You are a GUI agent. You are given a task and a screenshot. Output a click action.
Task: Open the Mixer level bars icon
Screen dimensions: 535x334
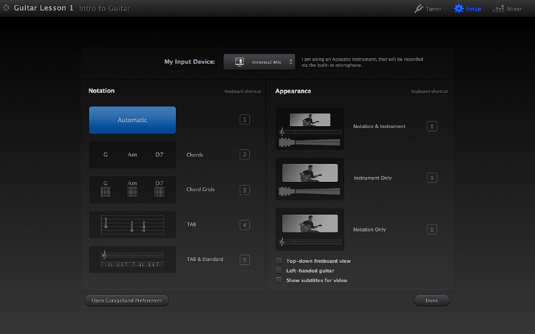(498, 9)
